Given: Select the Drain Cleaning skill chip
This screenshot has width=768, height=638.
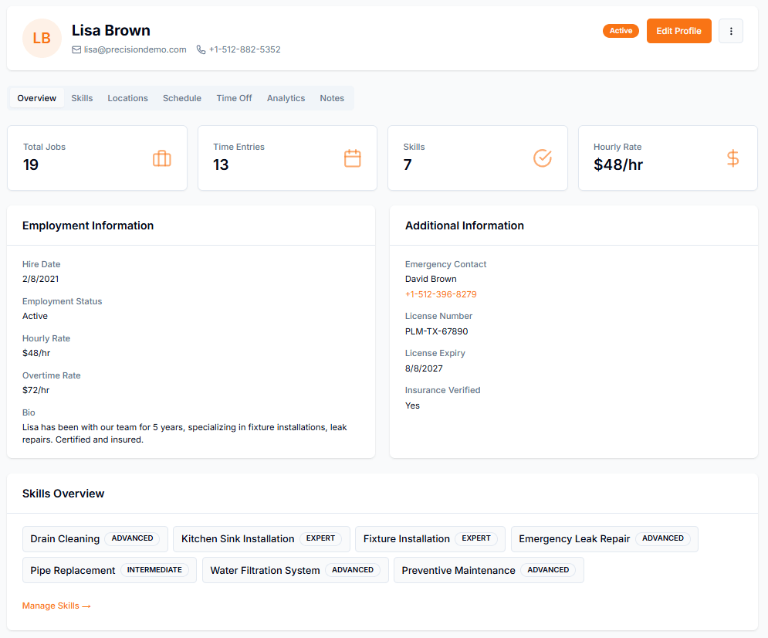Looking at the screenshot, I should coord(95,538).
